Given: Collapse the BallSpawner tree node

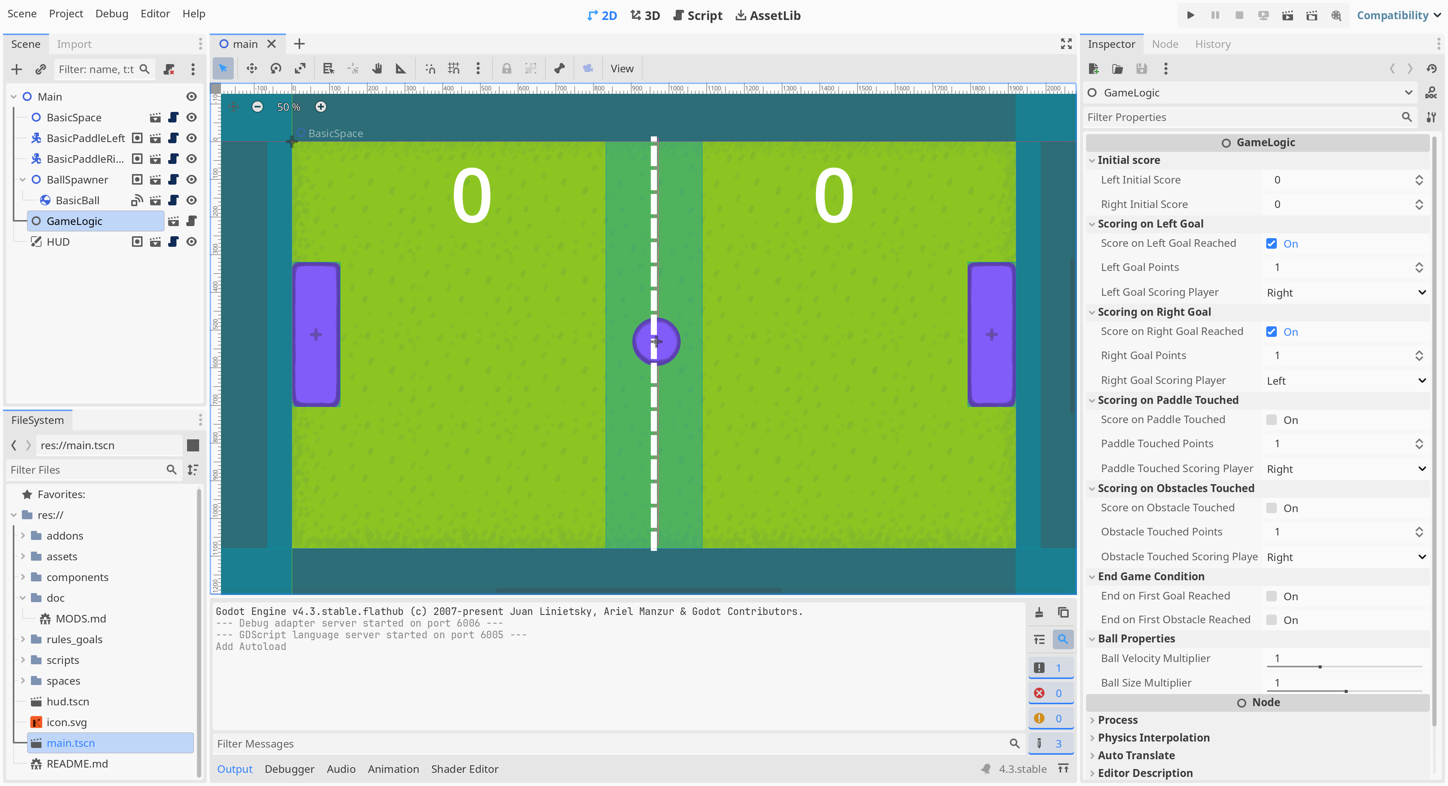Looking at the screenshot, I should pyautogui.click(x=23, y=180).
